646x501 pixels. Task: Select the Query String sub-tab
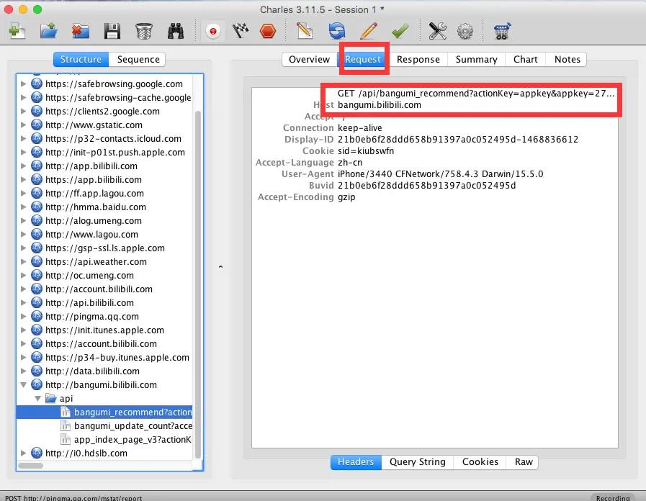coord(418,462)
